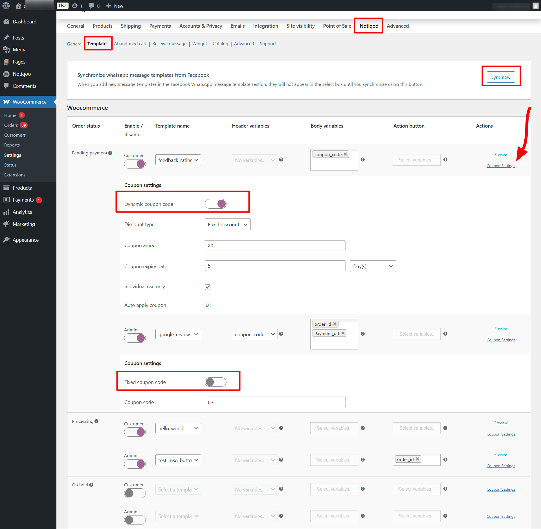Switch to Payments settings tab
Viewport: 541px width, 529px height.
pos(160,26)
